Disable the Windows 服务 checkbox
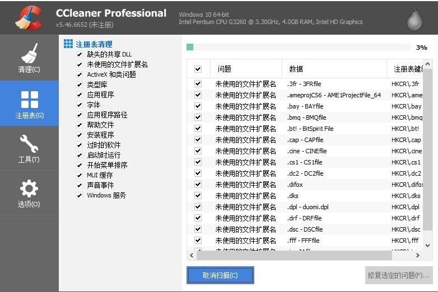This screenshot has width=438, height=292. pos(80,196)
